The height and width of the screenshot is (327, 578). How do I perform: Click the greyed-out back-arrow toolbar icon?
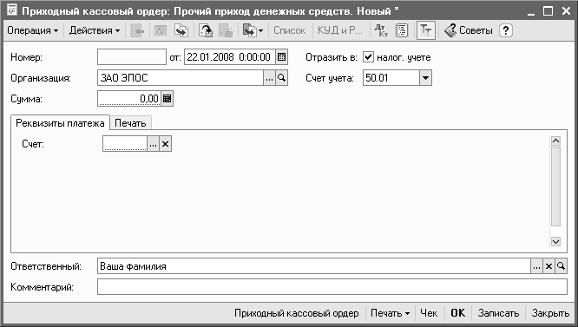click(x=137, y=30)
